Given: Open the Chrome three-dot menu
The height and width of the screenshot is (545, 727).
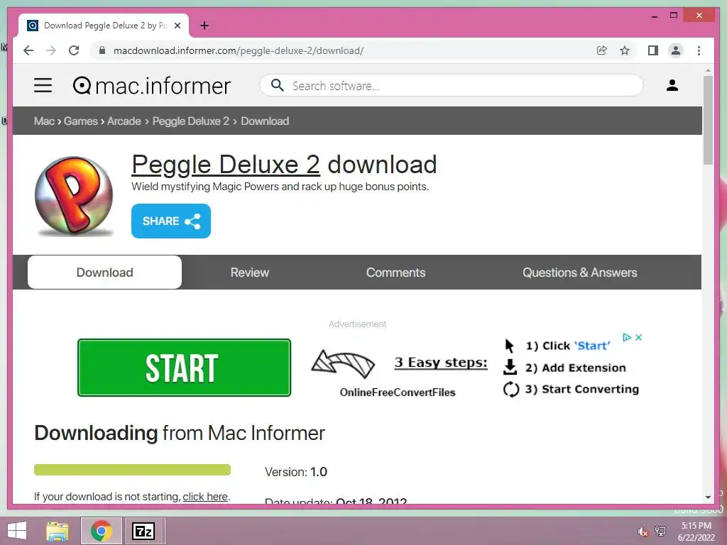Looking at the screenshot, I should point(699,50).
